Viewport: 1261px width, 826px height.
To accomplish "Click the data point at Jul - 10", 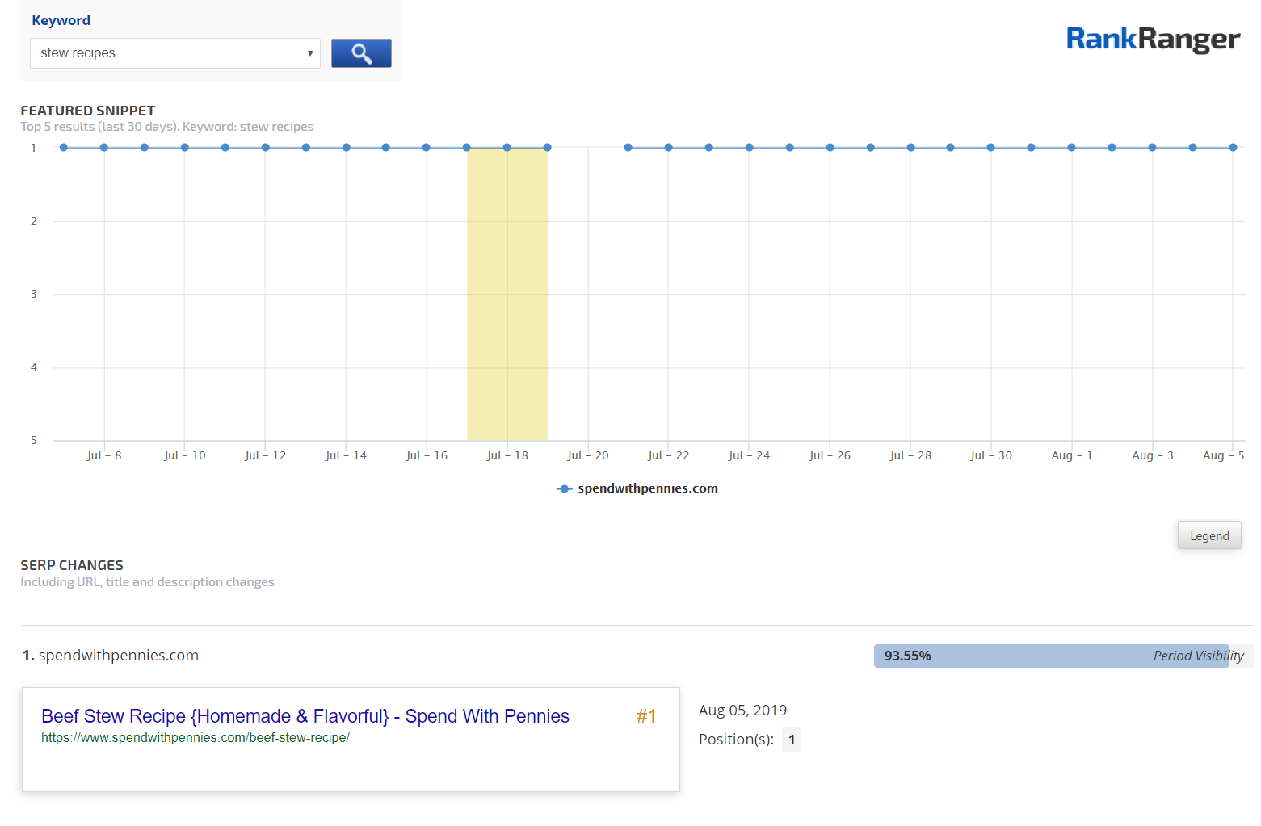I will click(x=185, y=148).
